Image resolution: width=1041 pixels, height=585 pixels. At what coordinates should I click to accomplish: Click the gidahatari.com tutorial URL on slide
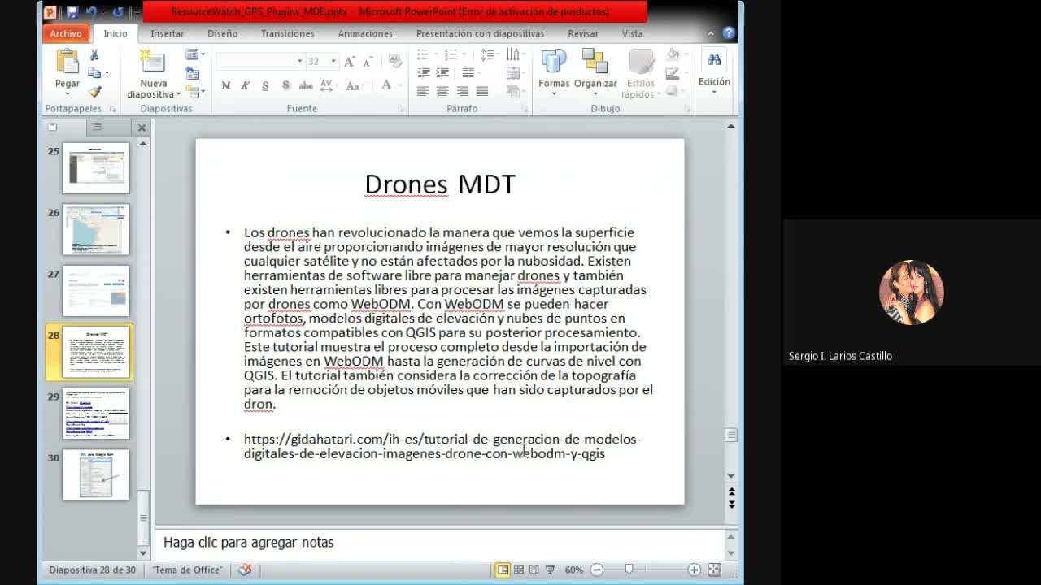point(442,446)
